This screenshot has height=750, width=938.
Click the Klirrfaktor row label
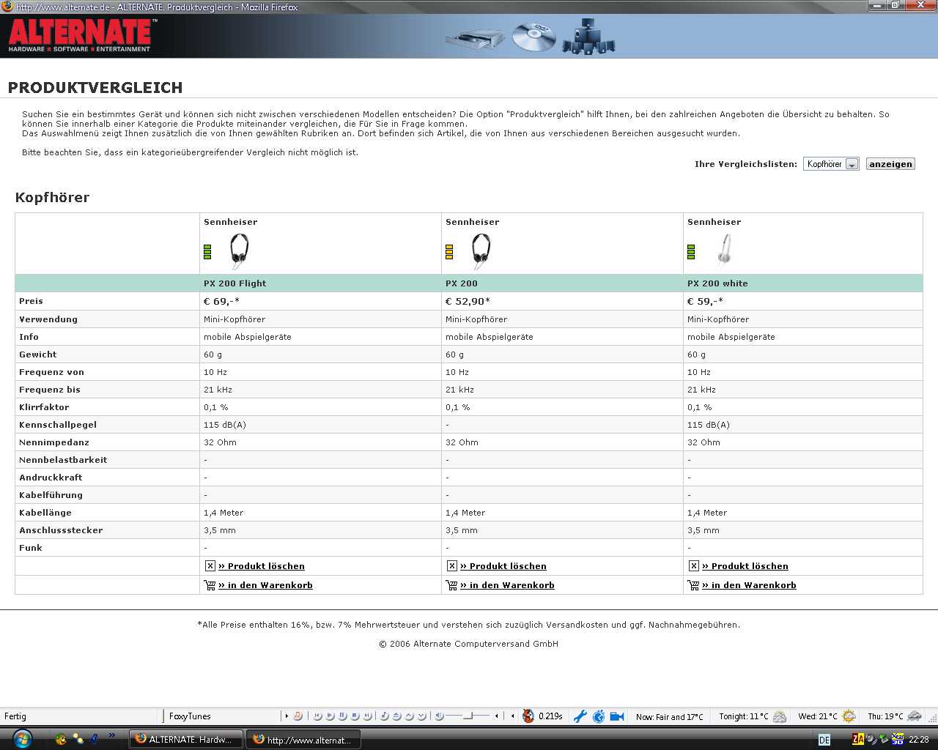(44, 407)
